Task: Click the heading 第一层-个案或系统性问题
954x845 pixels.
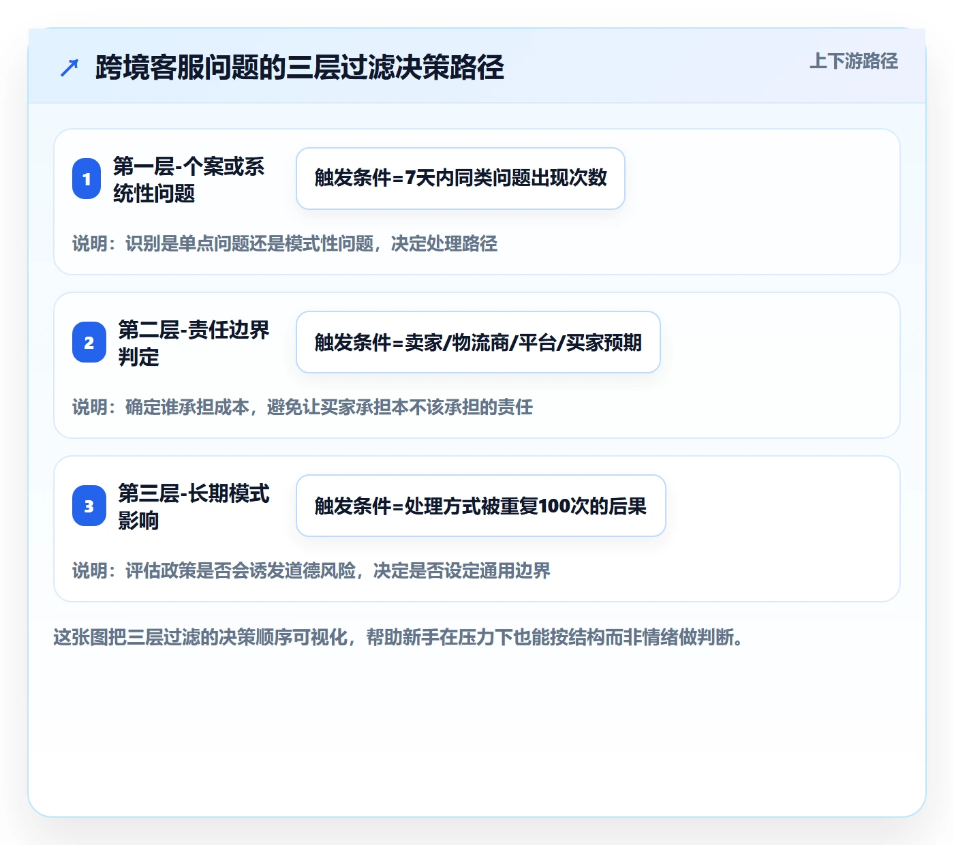Action: [x=189, y=179]
